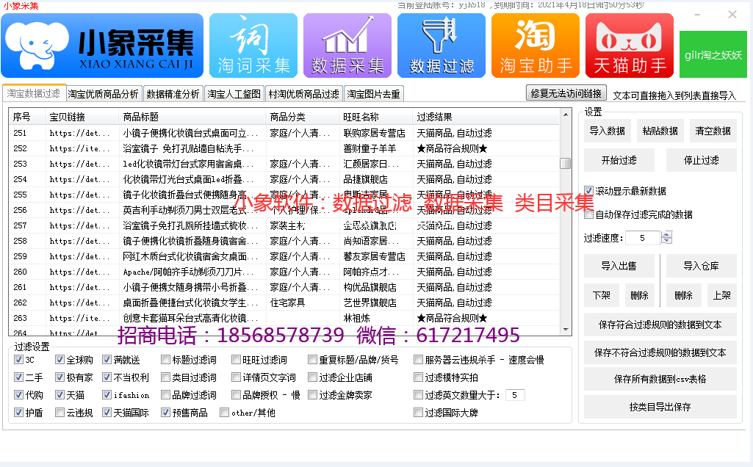Image resolution: width=753 pixels, height=467 pixels.
Task: Click 停止过滤 button
Action: (x=701, y=160)
